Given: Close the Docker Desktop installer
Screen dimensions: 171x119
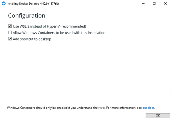Looking at the screenshot, I should [x=165, y=3].
